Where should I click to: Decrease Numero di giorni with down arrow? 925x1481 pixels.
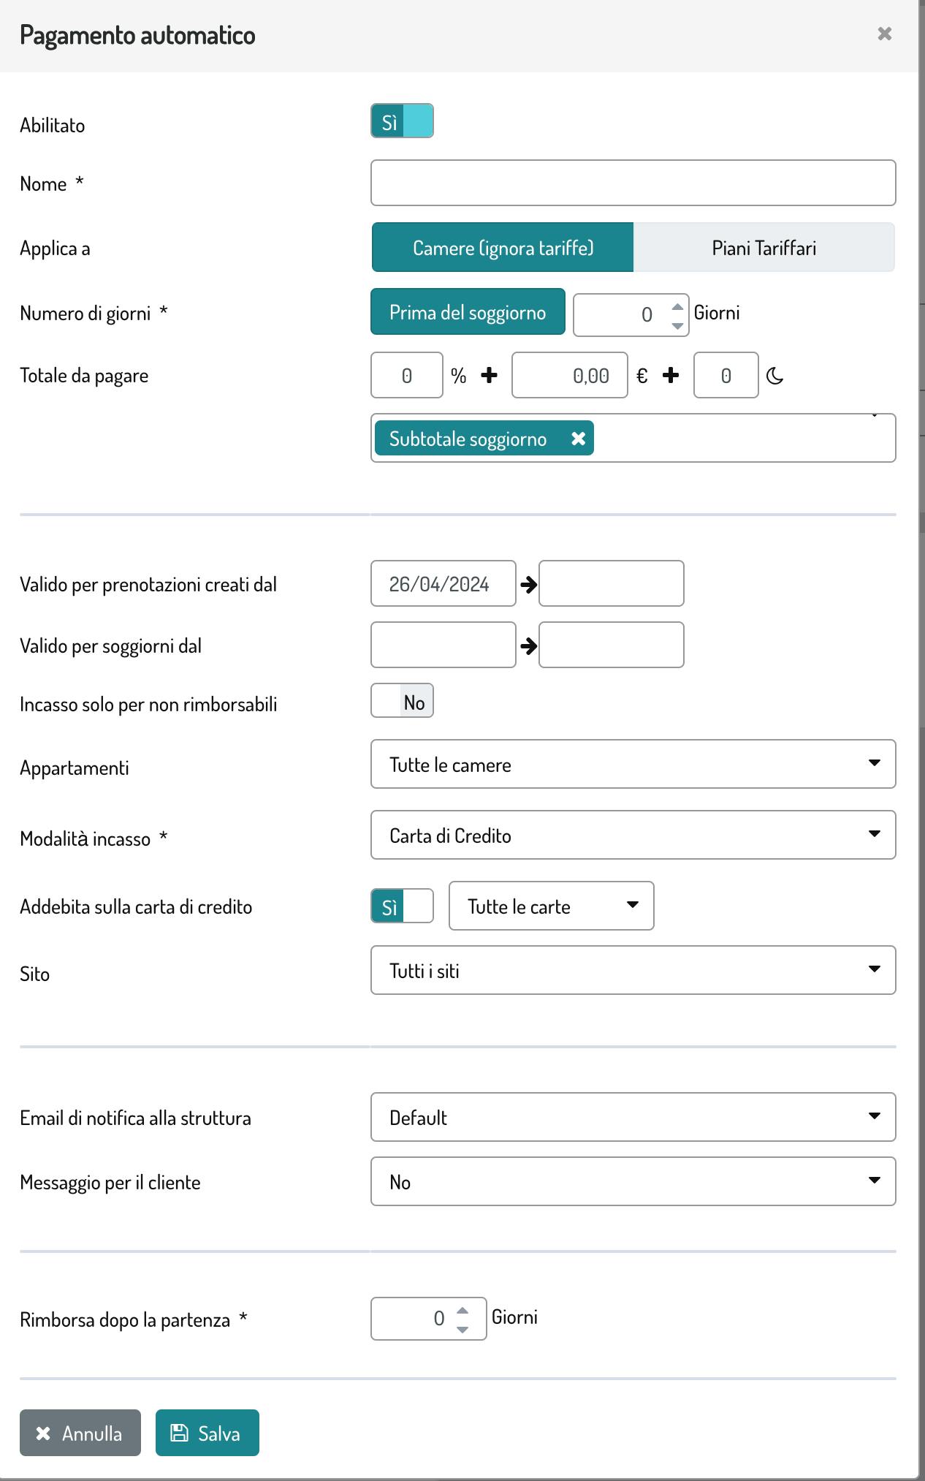[677, 325]
